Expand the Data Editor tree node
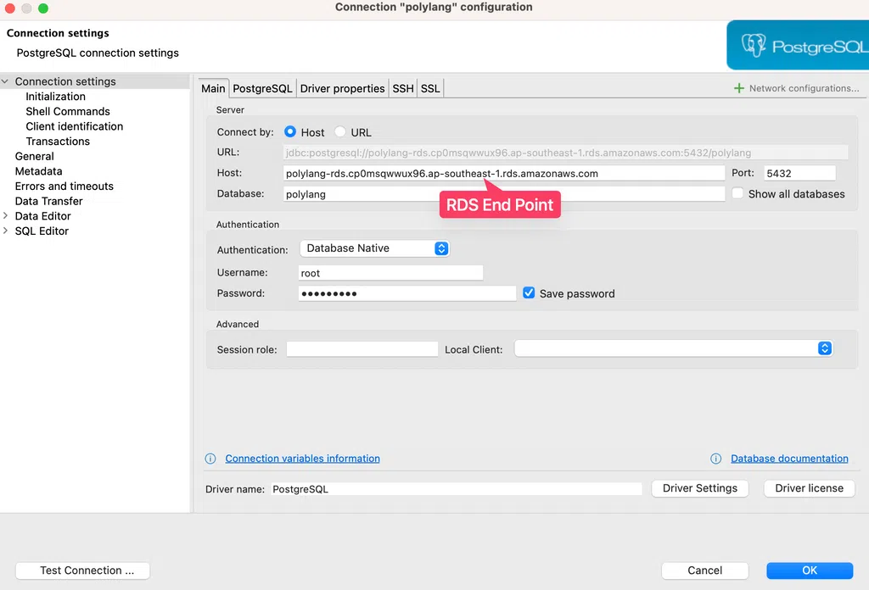The image size is (869, 590). pos(5,215)
